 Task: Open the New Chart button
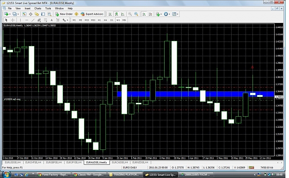pos(6,14)
